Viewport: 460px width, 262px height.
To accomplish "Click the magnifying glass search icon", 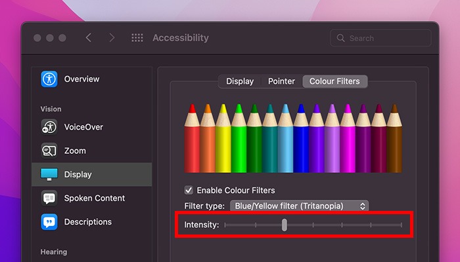I will (340, 38).
